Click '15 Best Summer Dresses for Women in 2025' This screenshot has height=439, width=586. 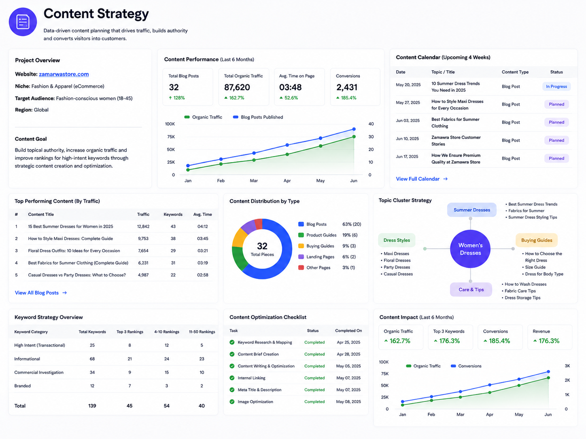point(70,226)
